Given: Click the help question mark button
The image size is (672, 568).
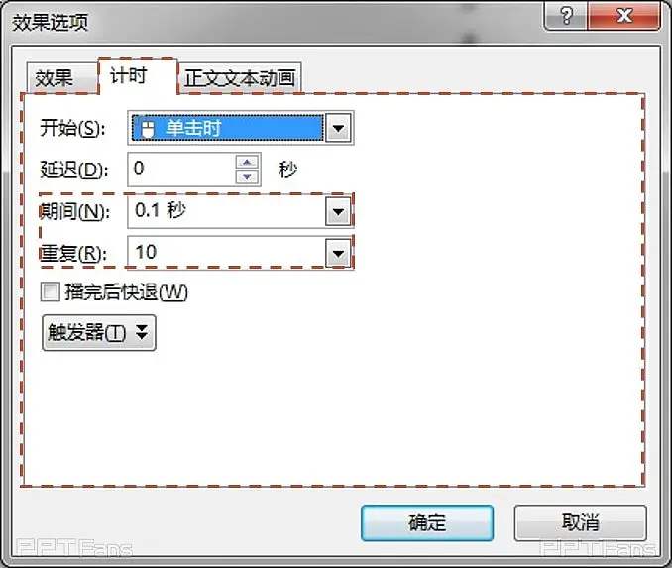Looking at the screenshot, I should point(569,18).
